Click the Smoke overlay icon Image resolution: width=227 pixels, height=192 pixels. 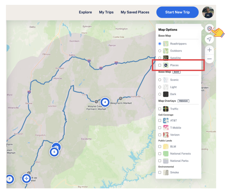166,173
